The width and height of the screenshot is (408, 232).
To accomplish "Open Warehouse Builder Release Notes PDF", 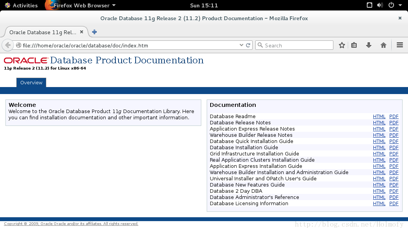I will (394, 135).
